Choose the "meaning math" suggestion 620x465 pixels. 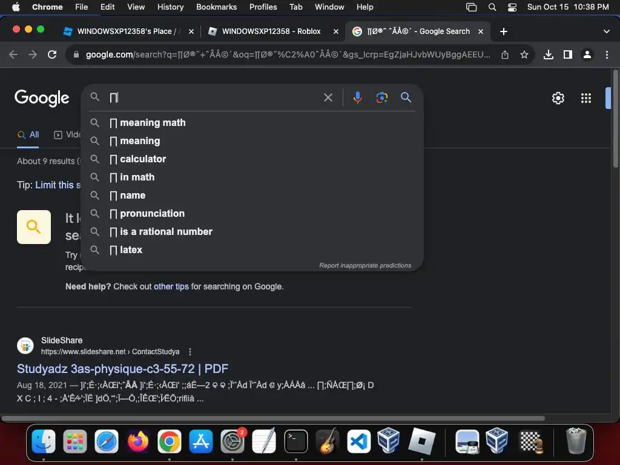(x=251, y=122)
